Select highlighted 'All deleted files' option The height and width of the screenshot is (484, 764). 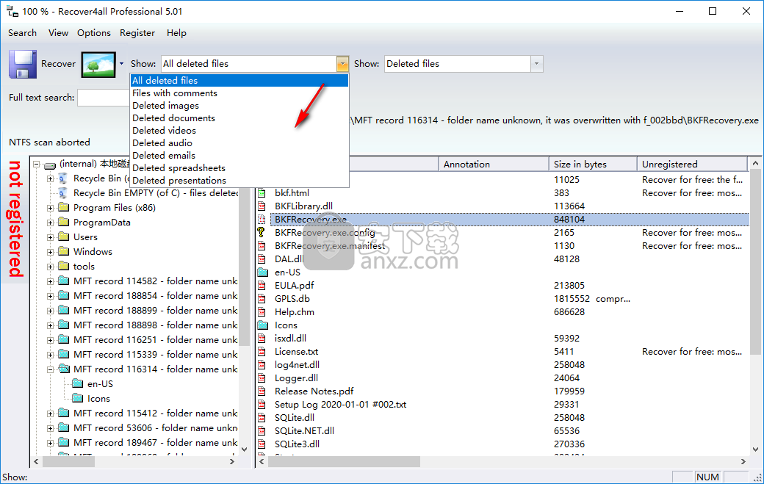coord(239,80)
